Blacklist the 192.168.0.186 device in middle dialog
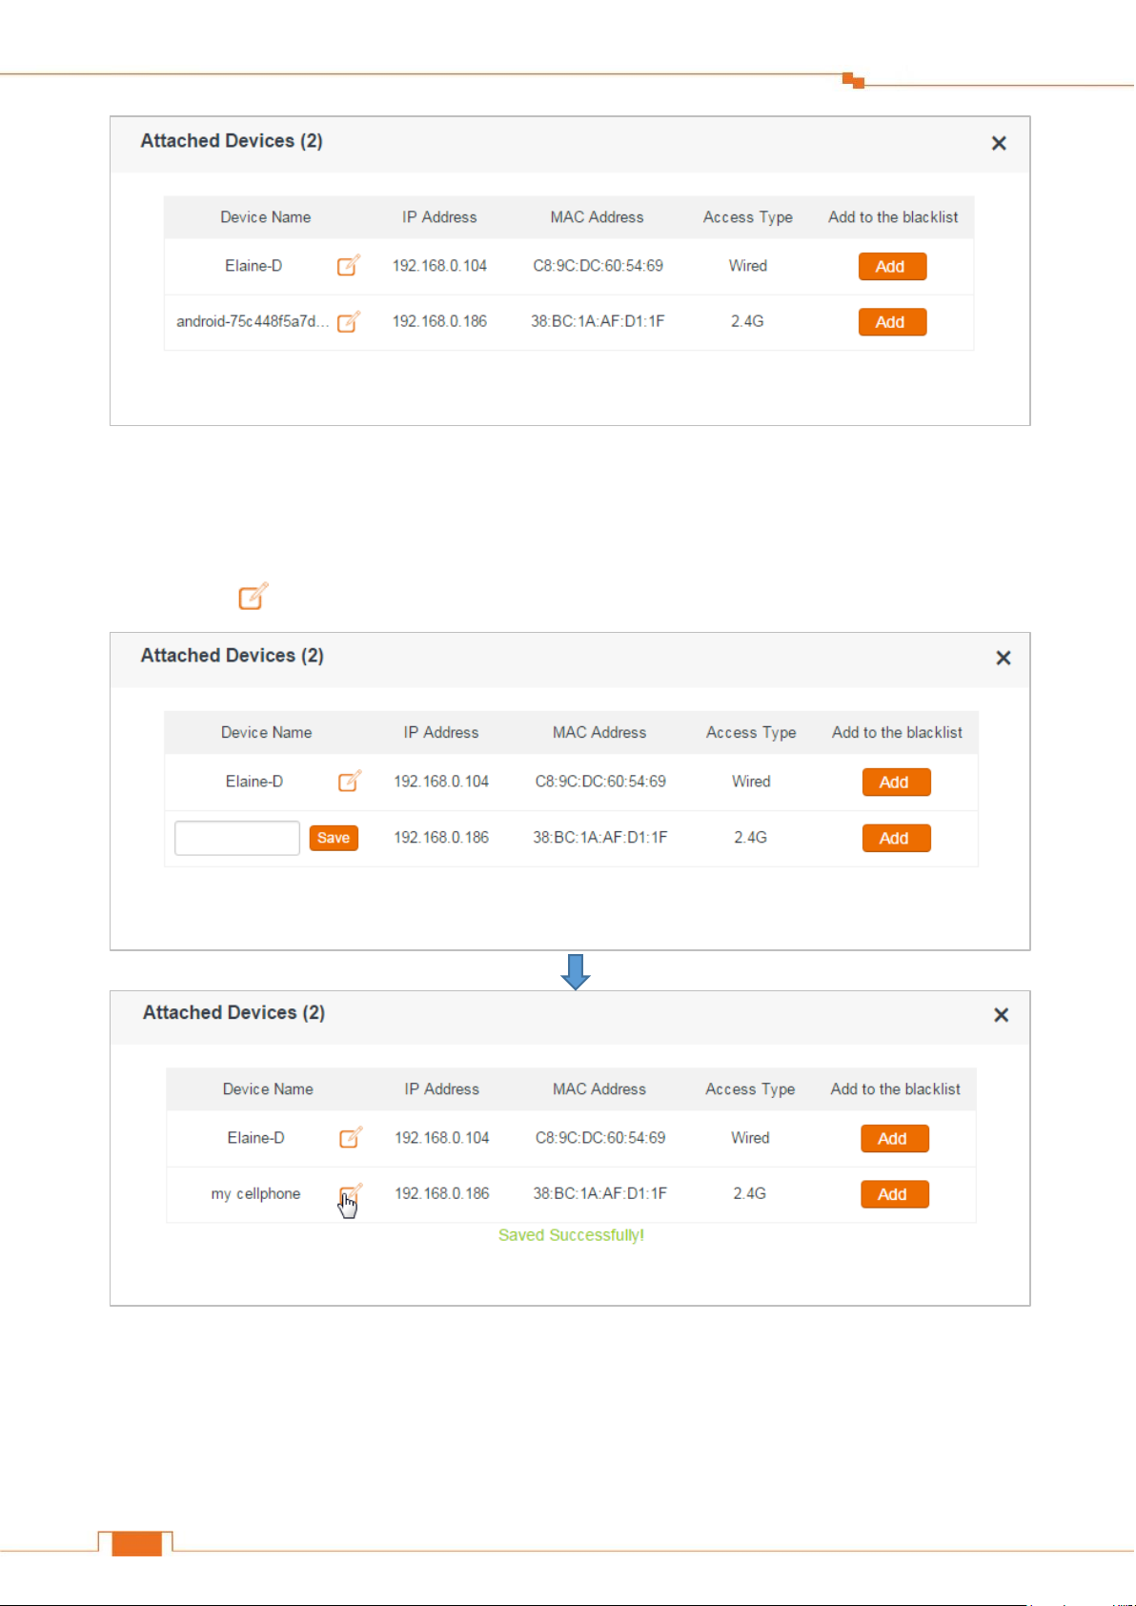The image size is (1136, 1606). pyautogui.click(x=896, y=838)
